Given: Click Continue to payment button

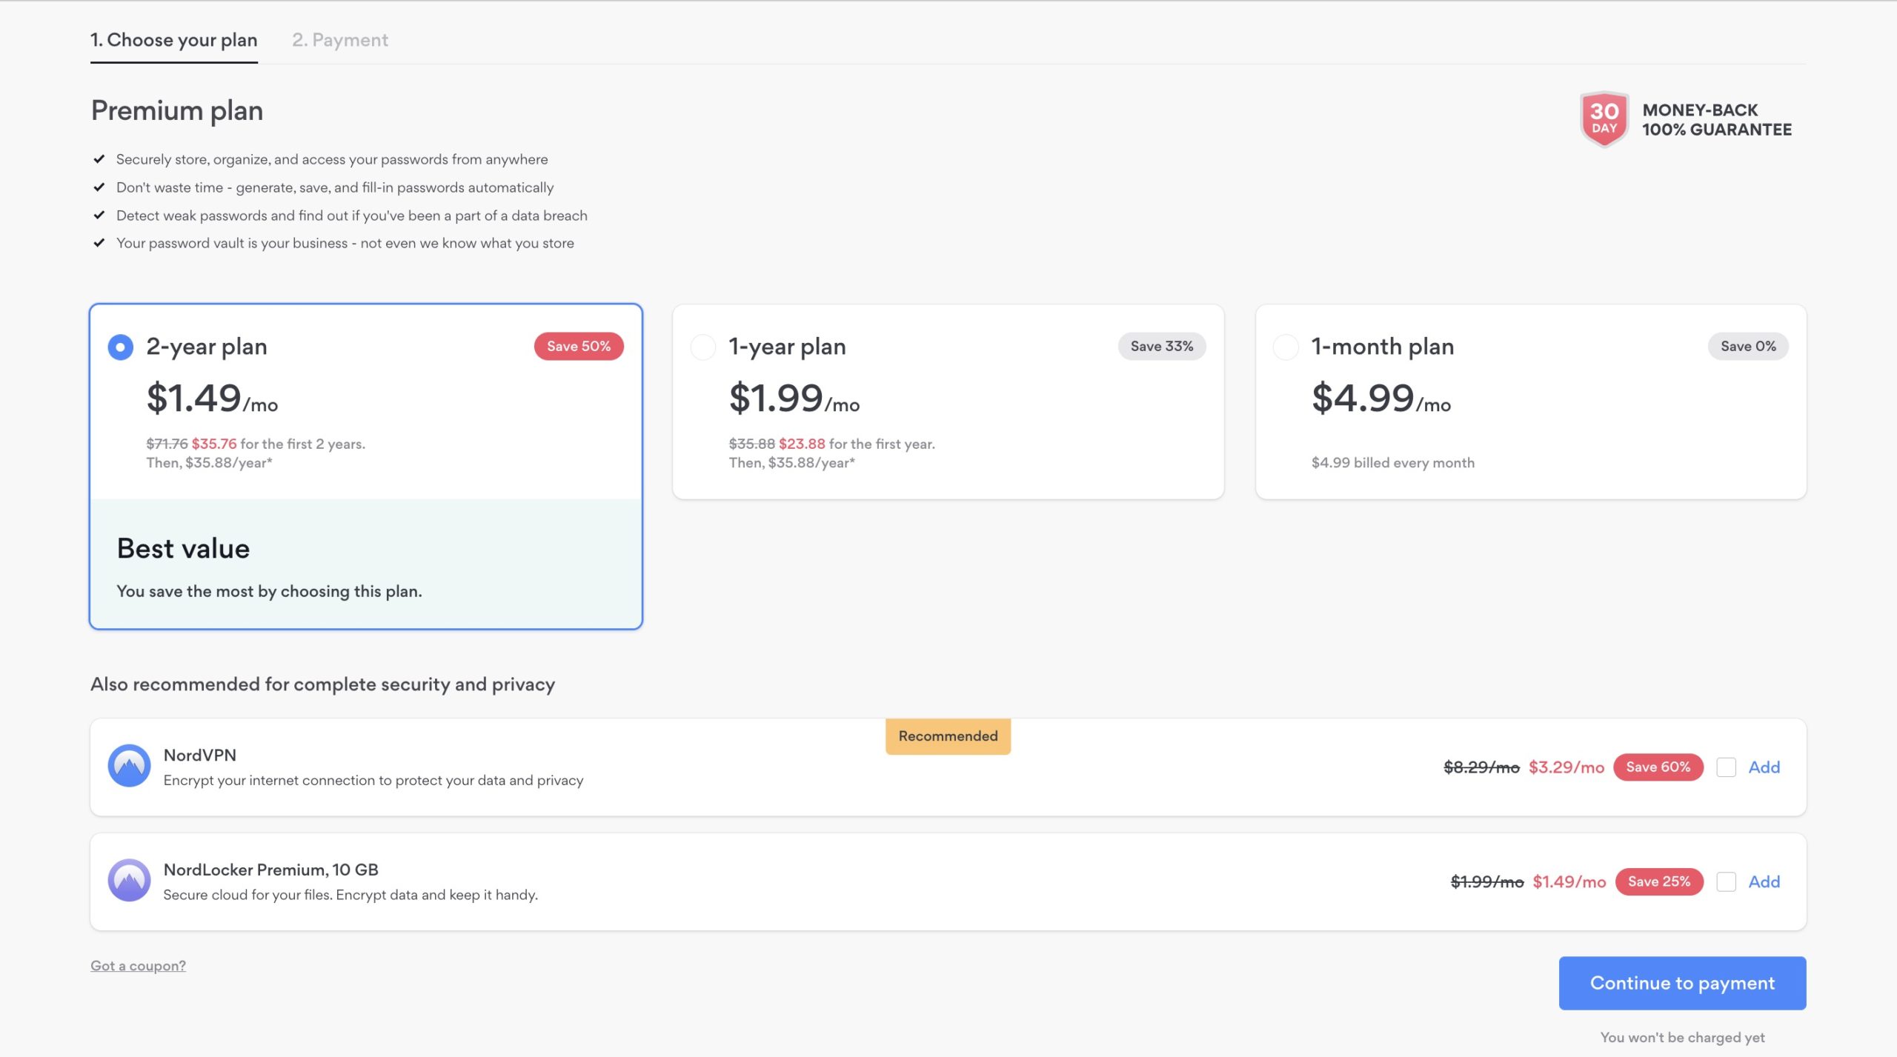Looking at the screenshot, I should [1682, 983].
